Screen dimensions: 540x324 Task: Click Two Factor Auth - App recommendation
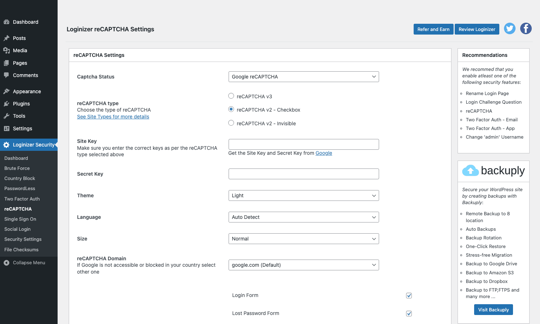(x=490, y=128)
